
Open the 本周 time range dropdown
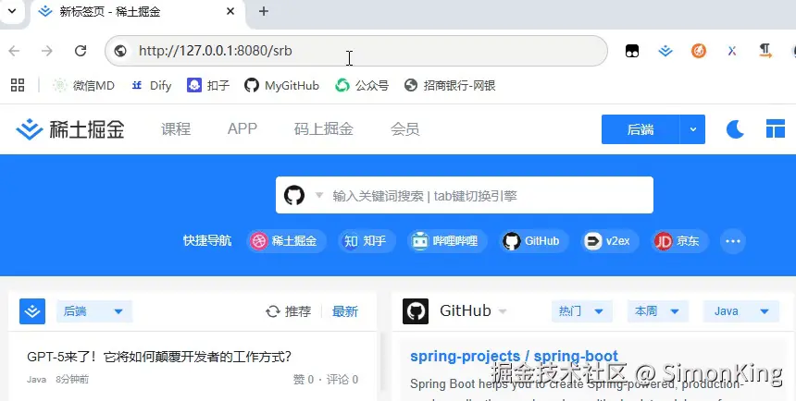tap(658, 311)
